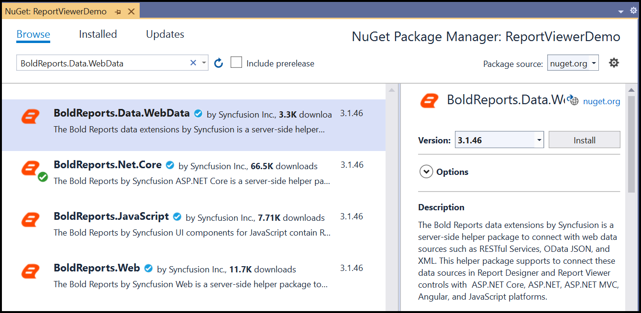
Task: Click the installed green checkmark on BoldReports.Net.Core
Action: [43, 177]
